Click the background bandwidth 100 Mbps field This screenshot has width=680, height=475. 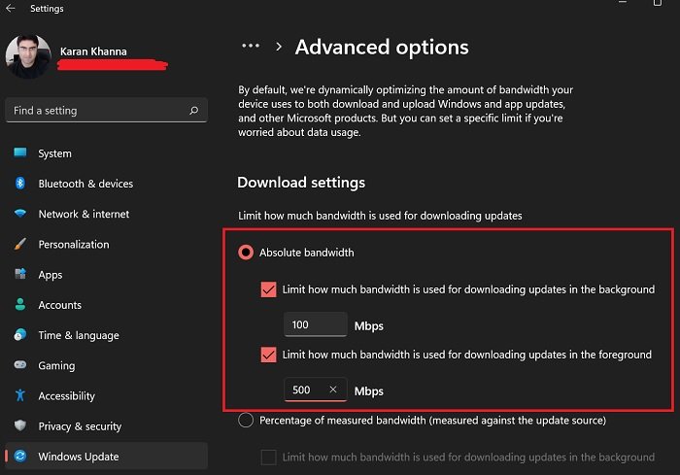(315, 324)
